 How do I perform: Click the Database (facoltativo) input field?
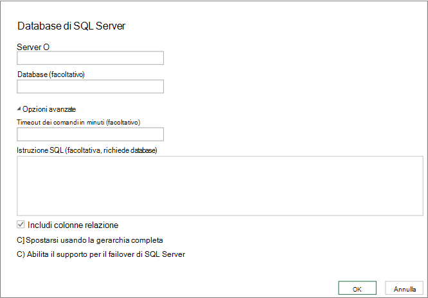[x=91, y=87]
